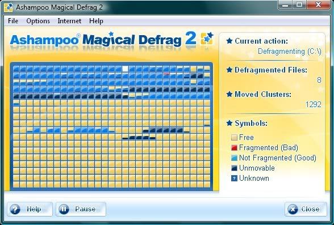Pause the defragmentation
The image size is (334, 225).
pyautogui.click(x=81, y=209)
